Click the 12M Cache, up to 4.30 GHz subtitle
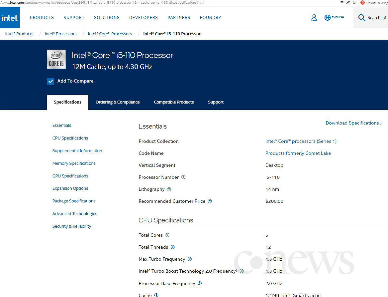This screenshot has height=297, width=388. tap(112, 67)
